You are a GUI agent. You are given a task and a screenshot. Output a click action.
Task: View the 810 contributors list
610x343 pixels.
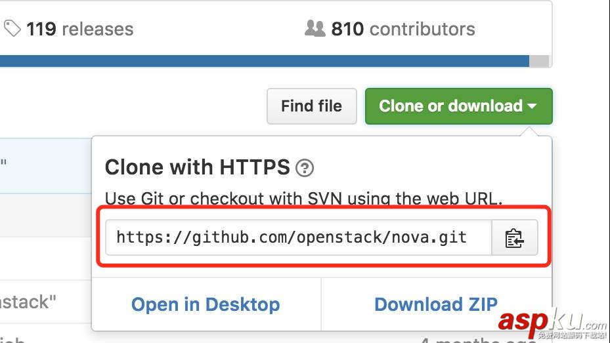point(403,29)
